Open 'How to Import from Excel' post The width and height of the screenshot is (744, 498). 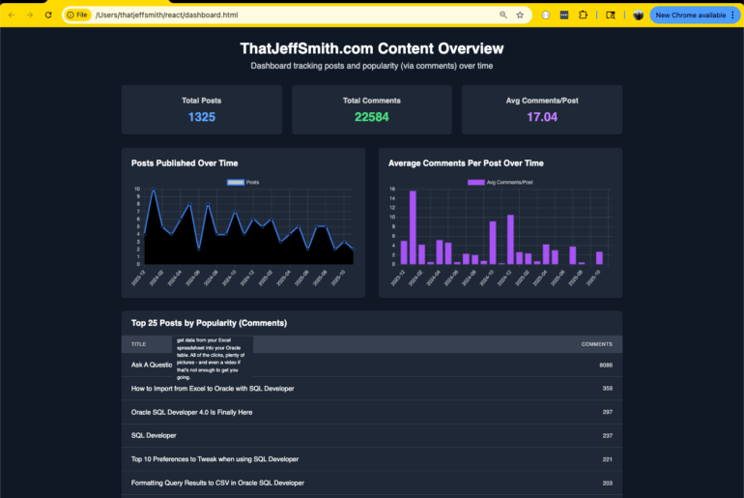click(x=213, y=389)
